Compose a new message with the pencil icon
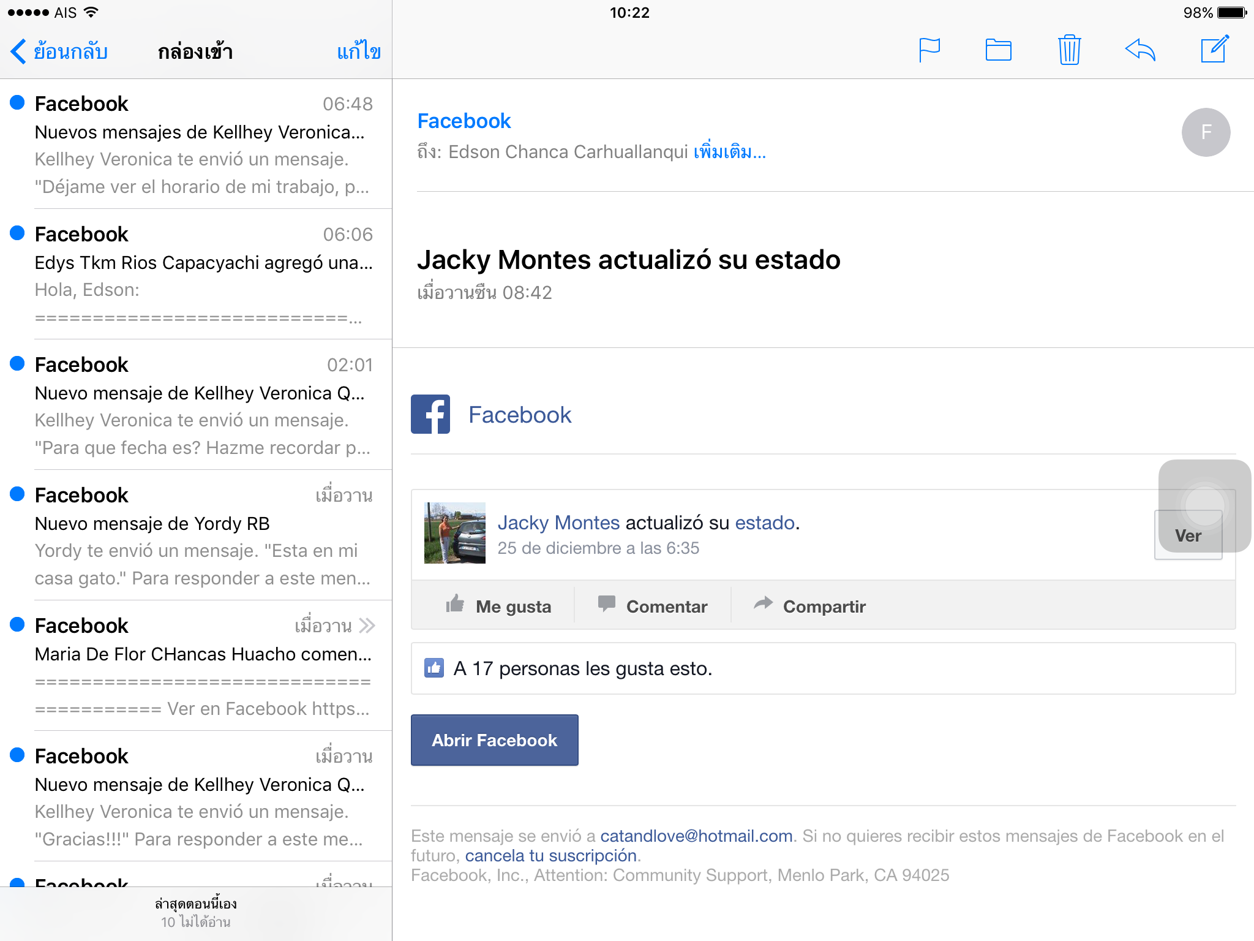Screen dimensions: 1254x941 pos(1215,49)
